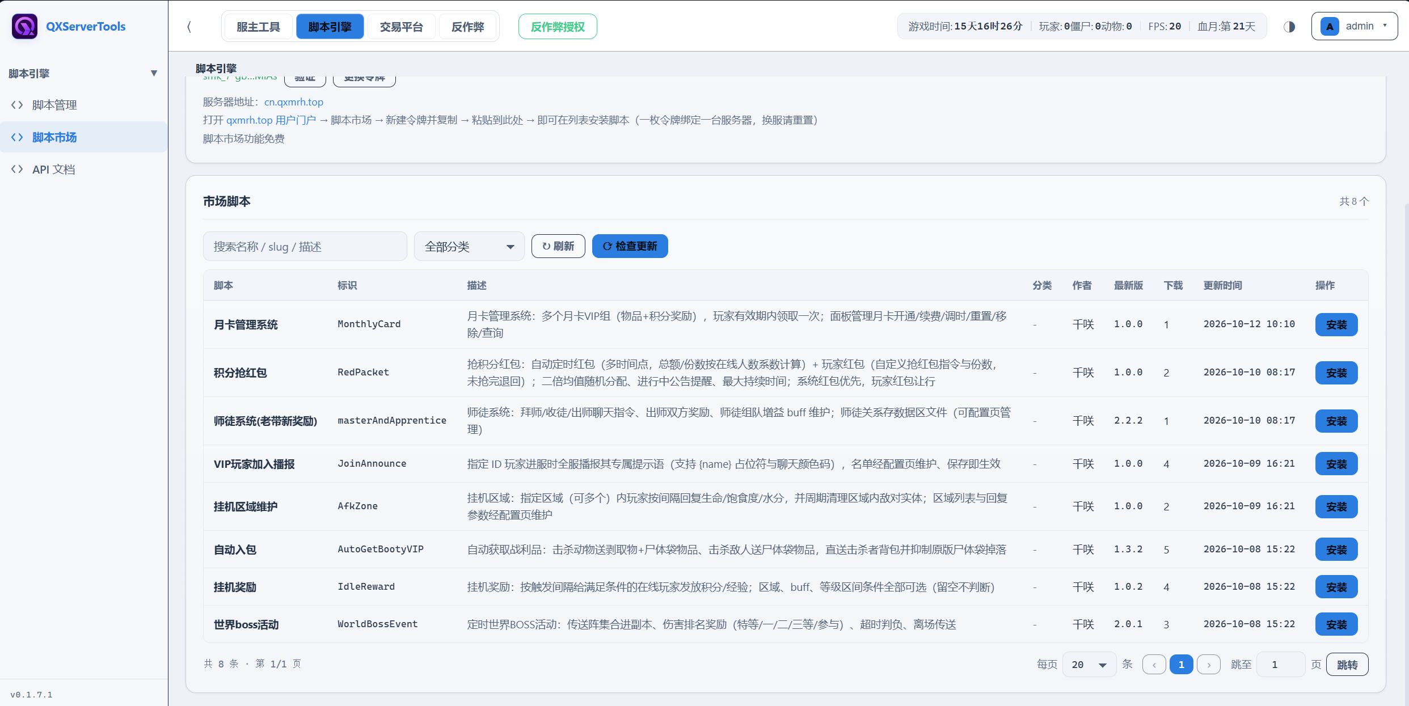The height and width of the screenshot is (706, 1409).
Task: Click the QXServerTools purple logo icon
Action: [24, 27]
